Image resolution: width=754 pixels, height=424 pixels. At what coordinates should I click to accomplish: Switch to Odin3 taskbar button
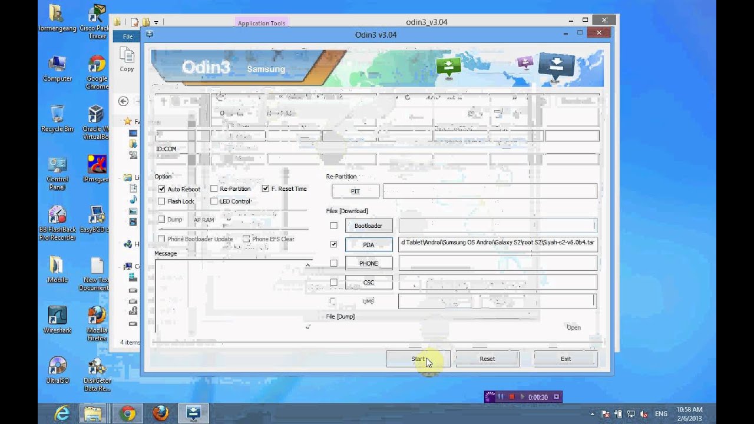193,413
